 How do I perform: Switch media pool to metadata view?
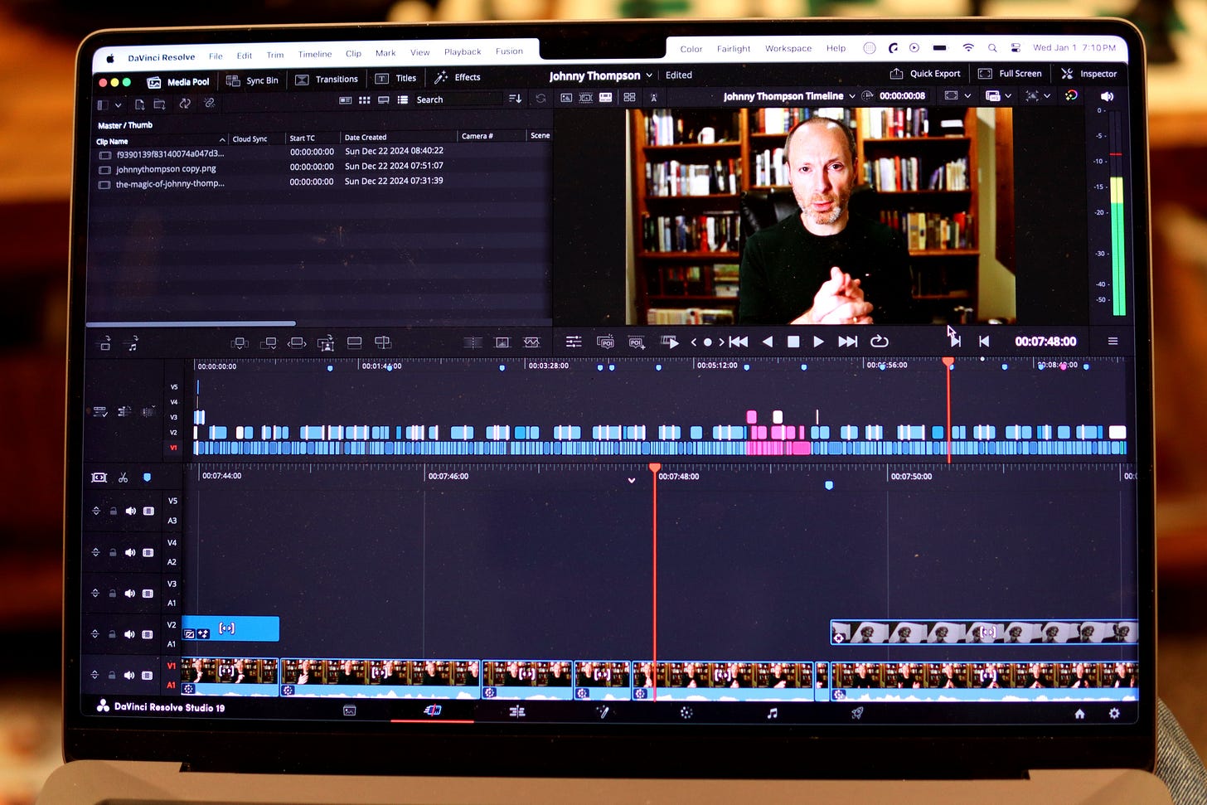(345, 100)
